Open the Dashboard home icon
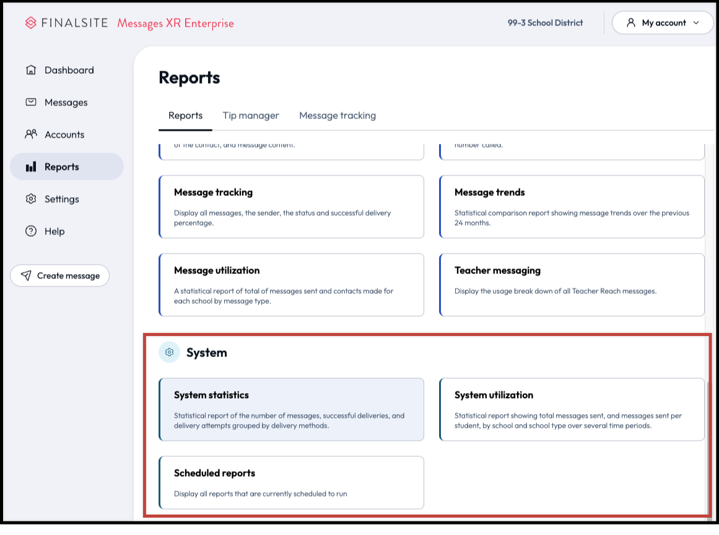 (30, 70)
